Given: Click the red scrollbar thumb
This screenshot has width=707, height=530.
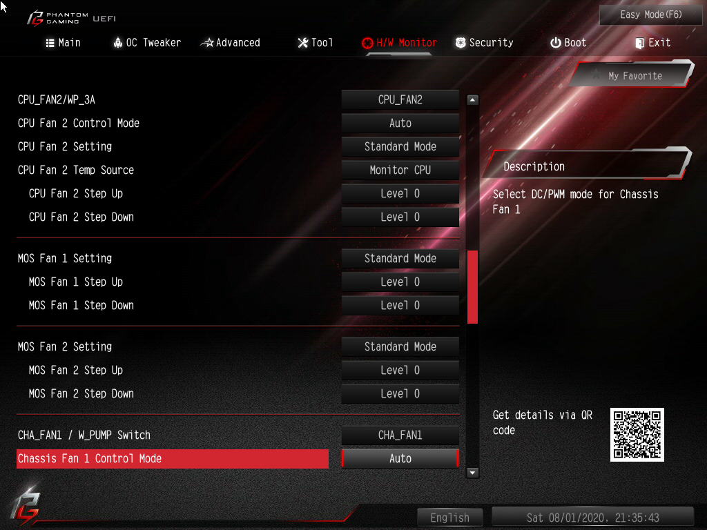Looking at the screenshot, I should 472,286.
